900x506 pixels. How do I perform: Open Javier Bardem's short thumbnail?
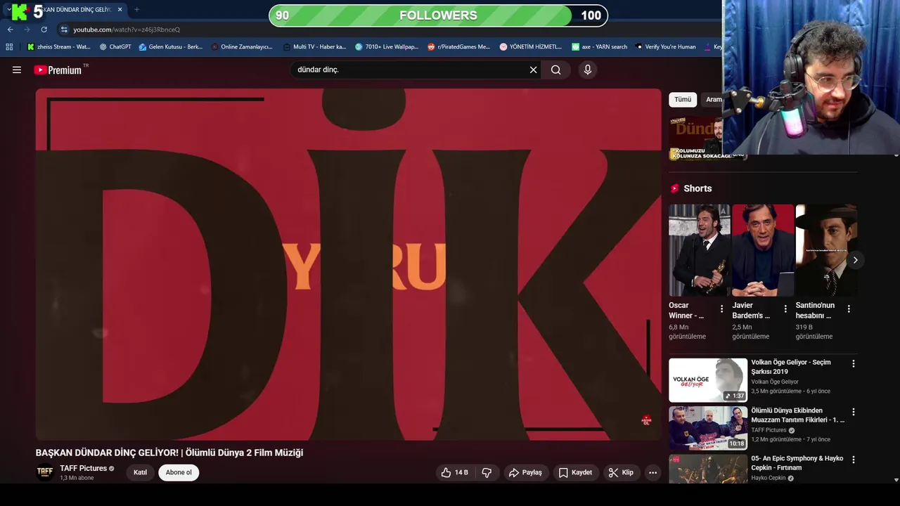763,250
